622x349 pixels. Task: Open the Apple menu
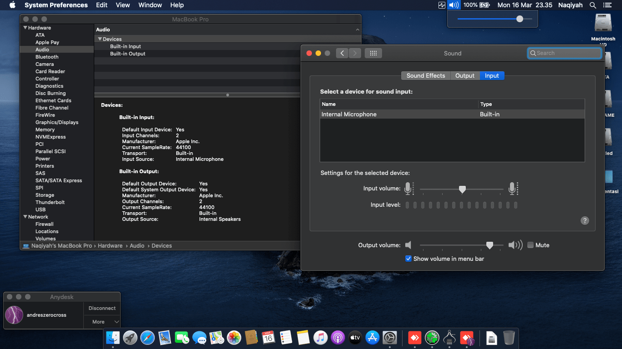[x=12, y=5]
